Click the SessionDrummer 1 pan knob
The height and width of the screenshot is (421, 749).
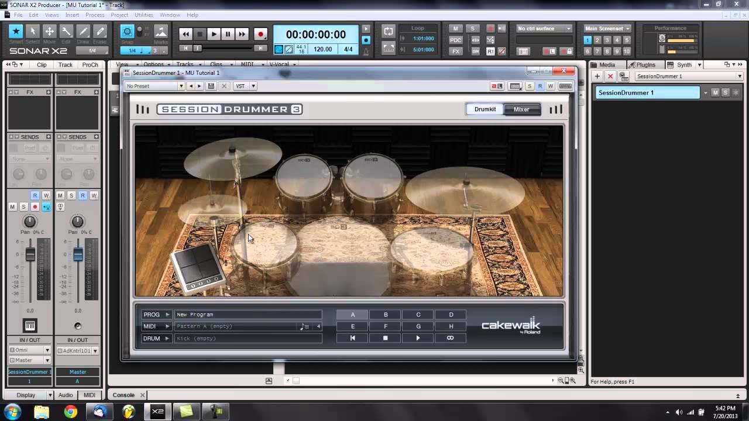coord(30,222)
